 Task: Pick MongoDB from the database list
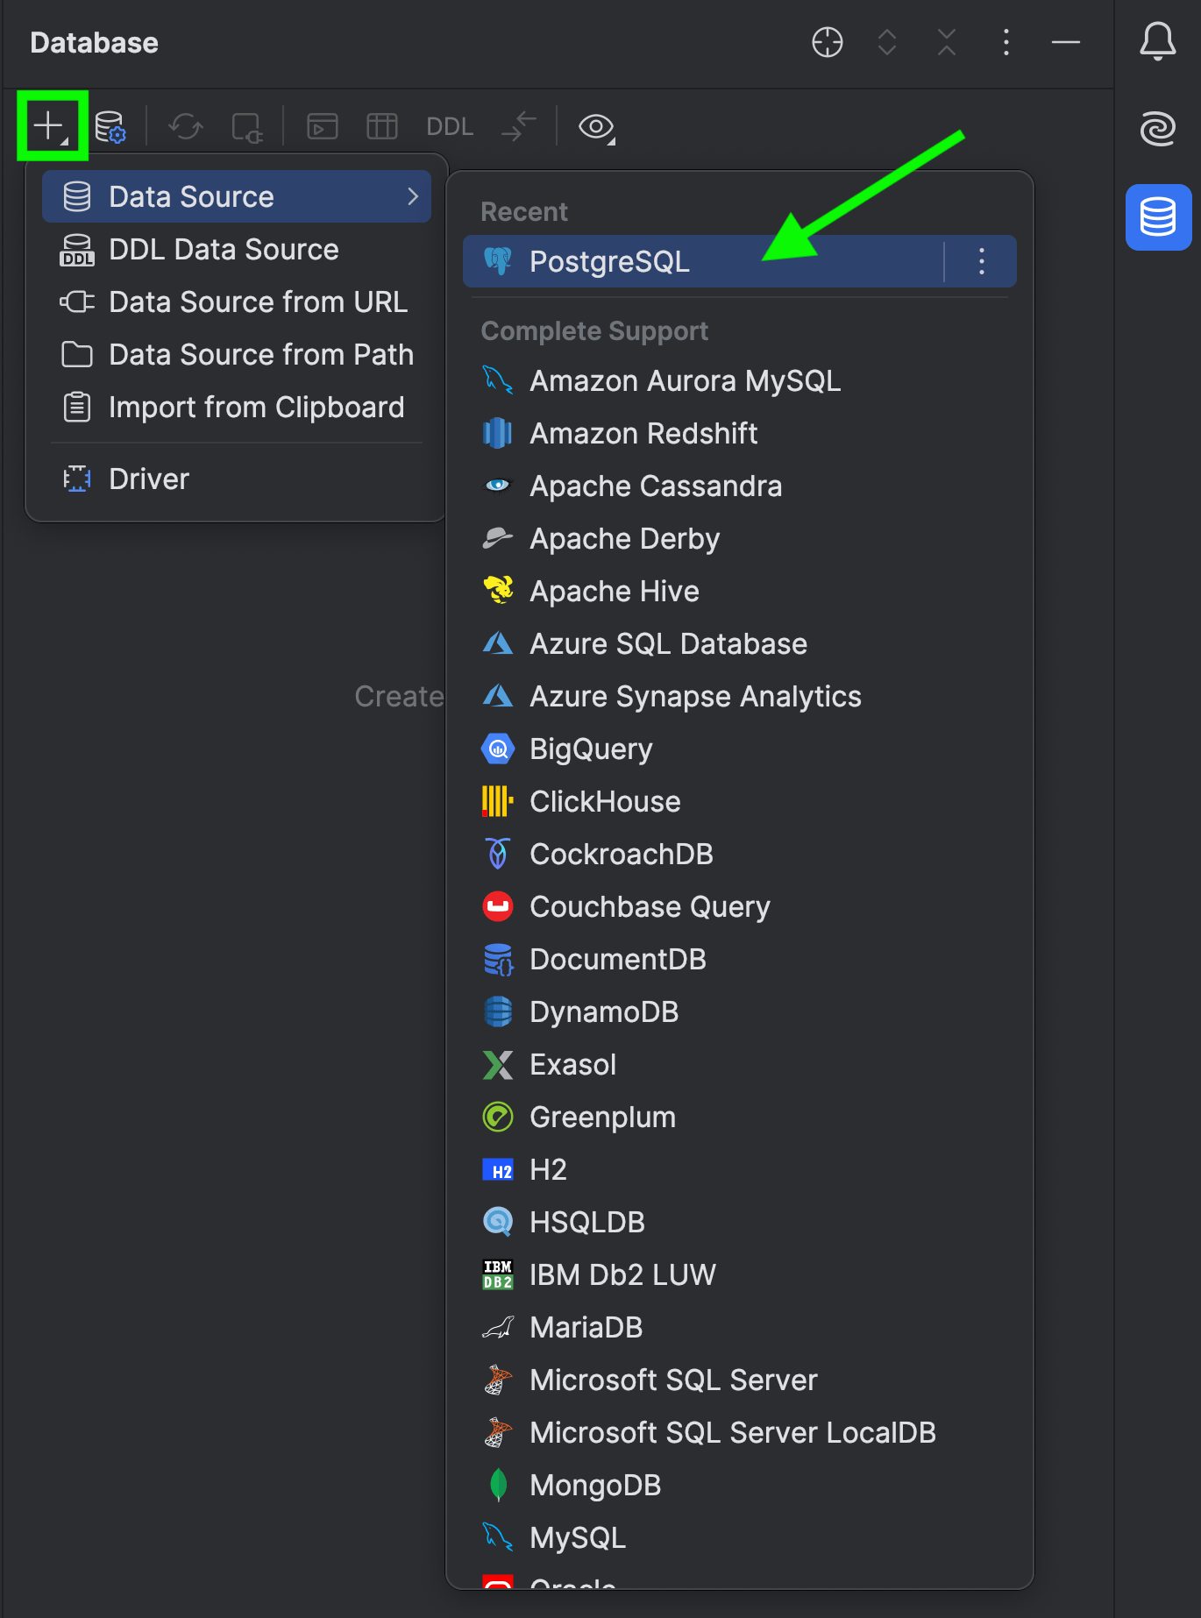coord(595,1486)
